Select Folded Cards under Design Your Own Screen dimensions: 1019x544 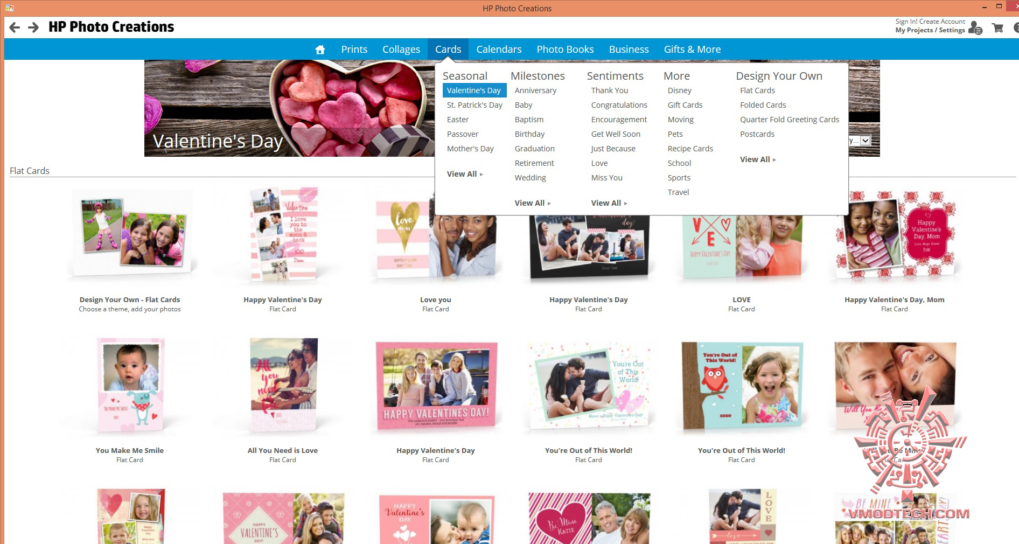[763, 105]
